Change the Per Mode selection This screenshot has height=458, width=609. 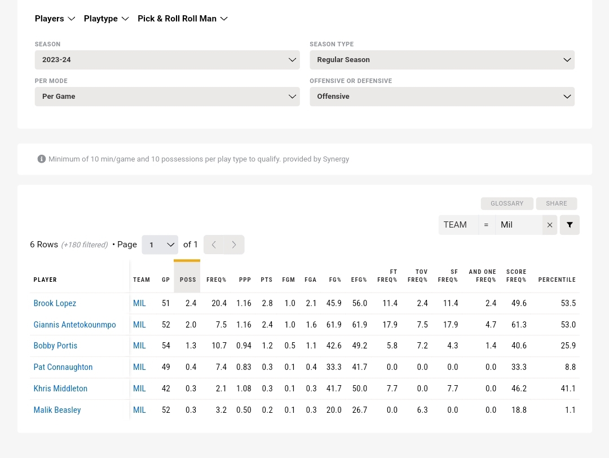167,97
